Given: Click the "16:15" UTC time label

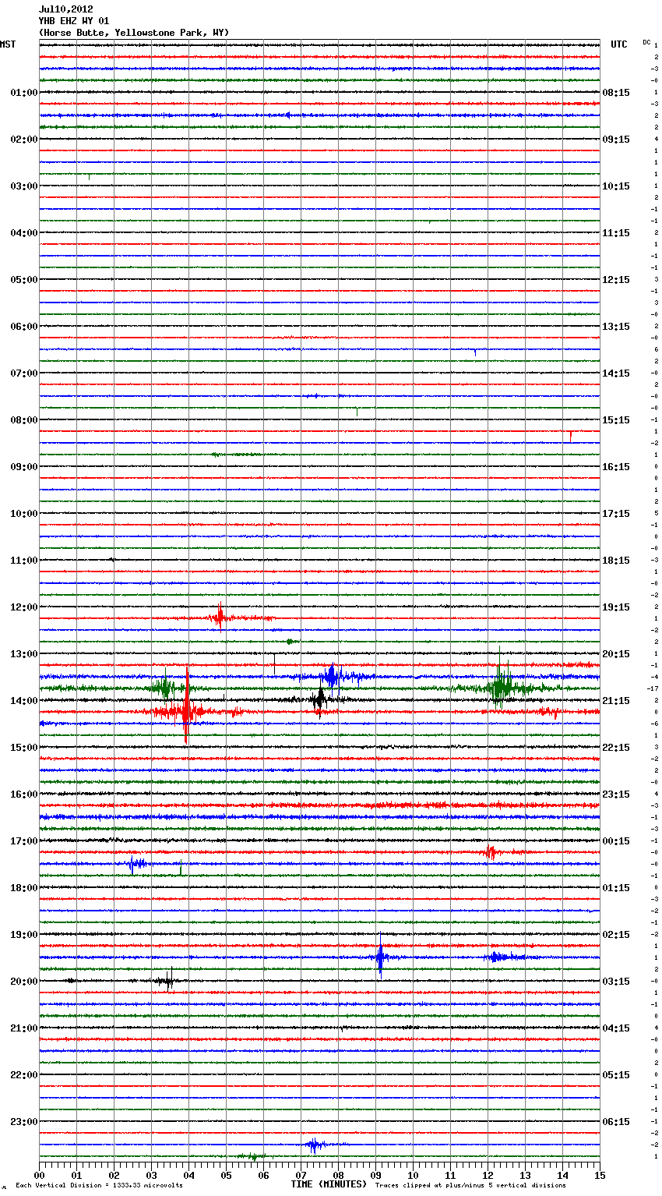Looking at the screenshot, I should point(616,467).
